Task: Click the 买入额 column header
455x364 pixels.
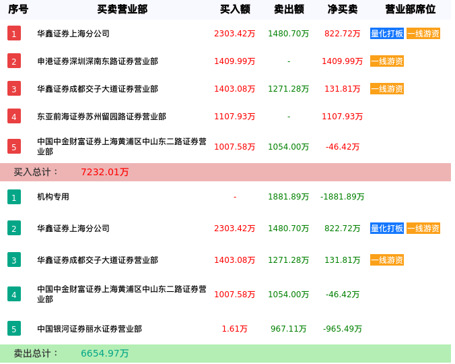Action: [235, 9]
